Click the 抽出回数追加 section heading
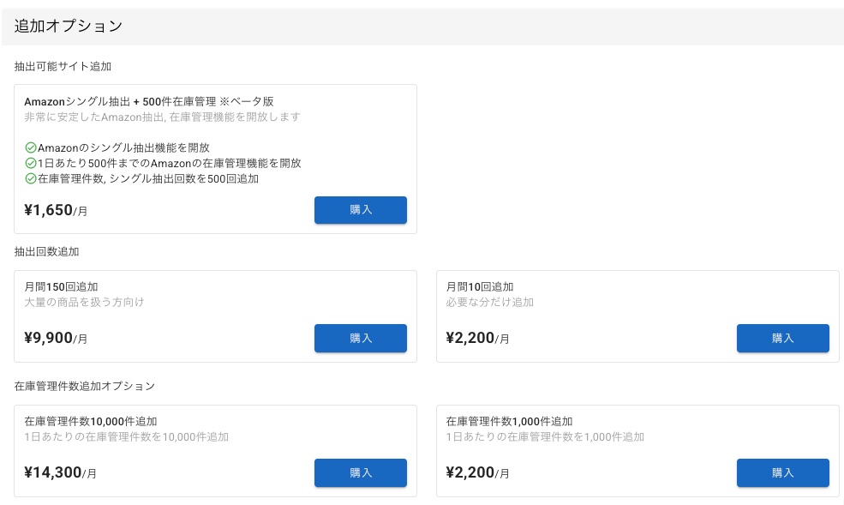 pyautogui.click(x=47, y=252)
